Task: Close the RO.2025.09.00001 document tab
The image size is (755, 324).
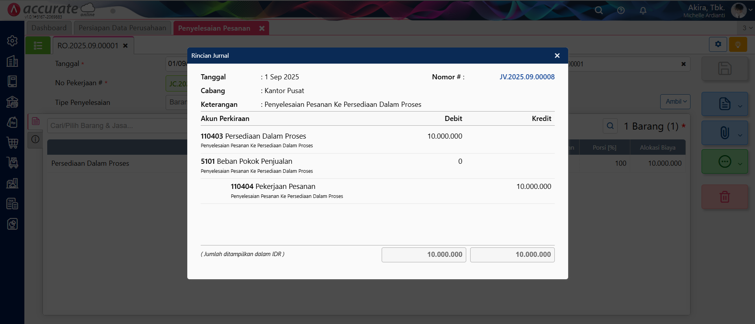Action: pyautogui.click(x=126, y=46)
